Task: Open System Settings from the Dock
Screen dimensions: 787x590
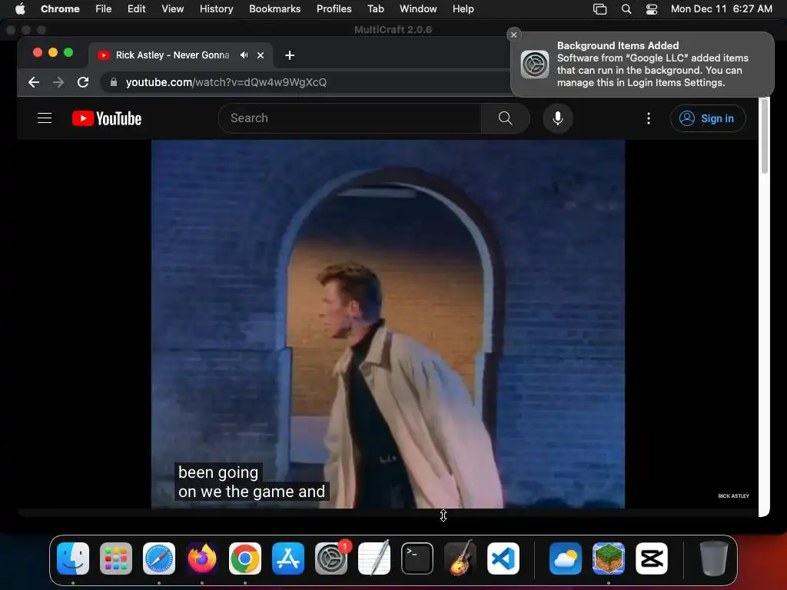Action: [331, 559]
